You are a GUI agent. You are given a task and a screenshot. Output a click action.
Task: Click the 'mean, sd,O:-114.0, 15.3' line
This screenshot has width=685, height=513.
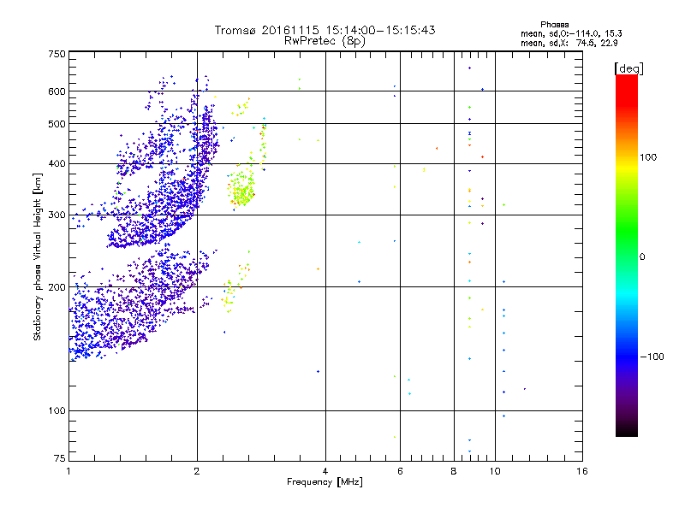pos(571,33)
